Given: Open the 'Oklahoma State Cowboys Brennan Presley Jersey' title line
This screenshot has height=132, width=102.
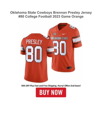Looking at the screenshot, I should coord(51,13).
